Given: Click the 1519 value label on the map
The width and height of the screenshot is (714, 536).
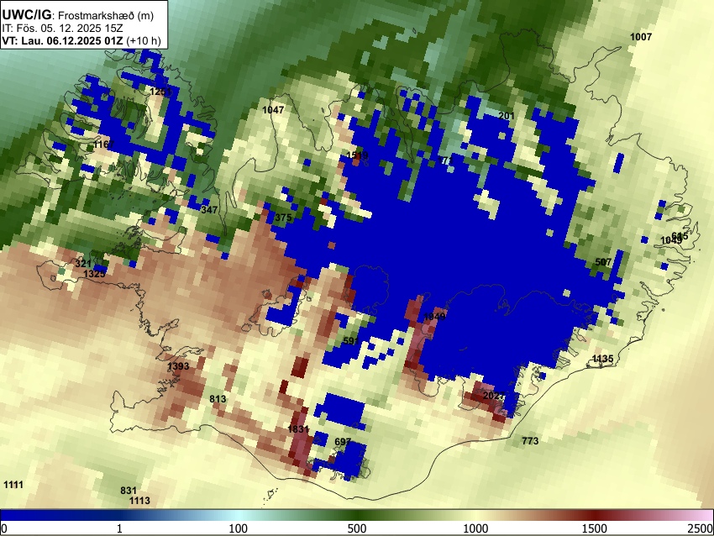Looking at the screenshot, I should [357, 155].
